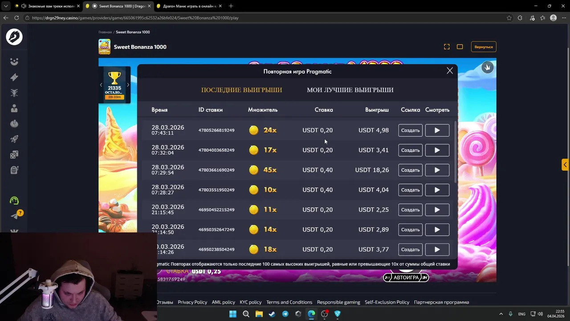The width and height of the screenshot is (570, 321).
Task: Select the ПОСЛЕДНИЕ ВЫИГРЫШИ tab
Action: click(241, 90)
